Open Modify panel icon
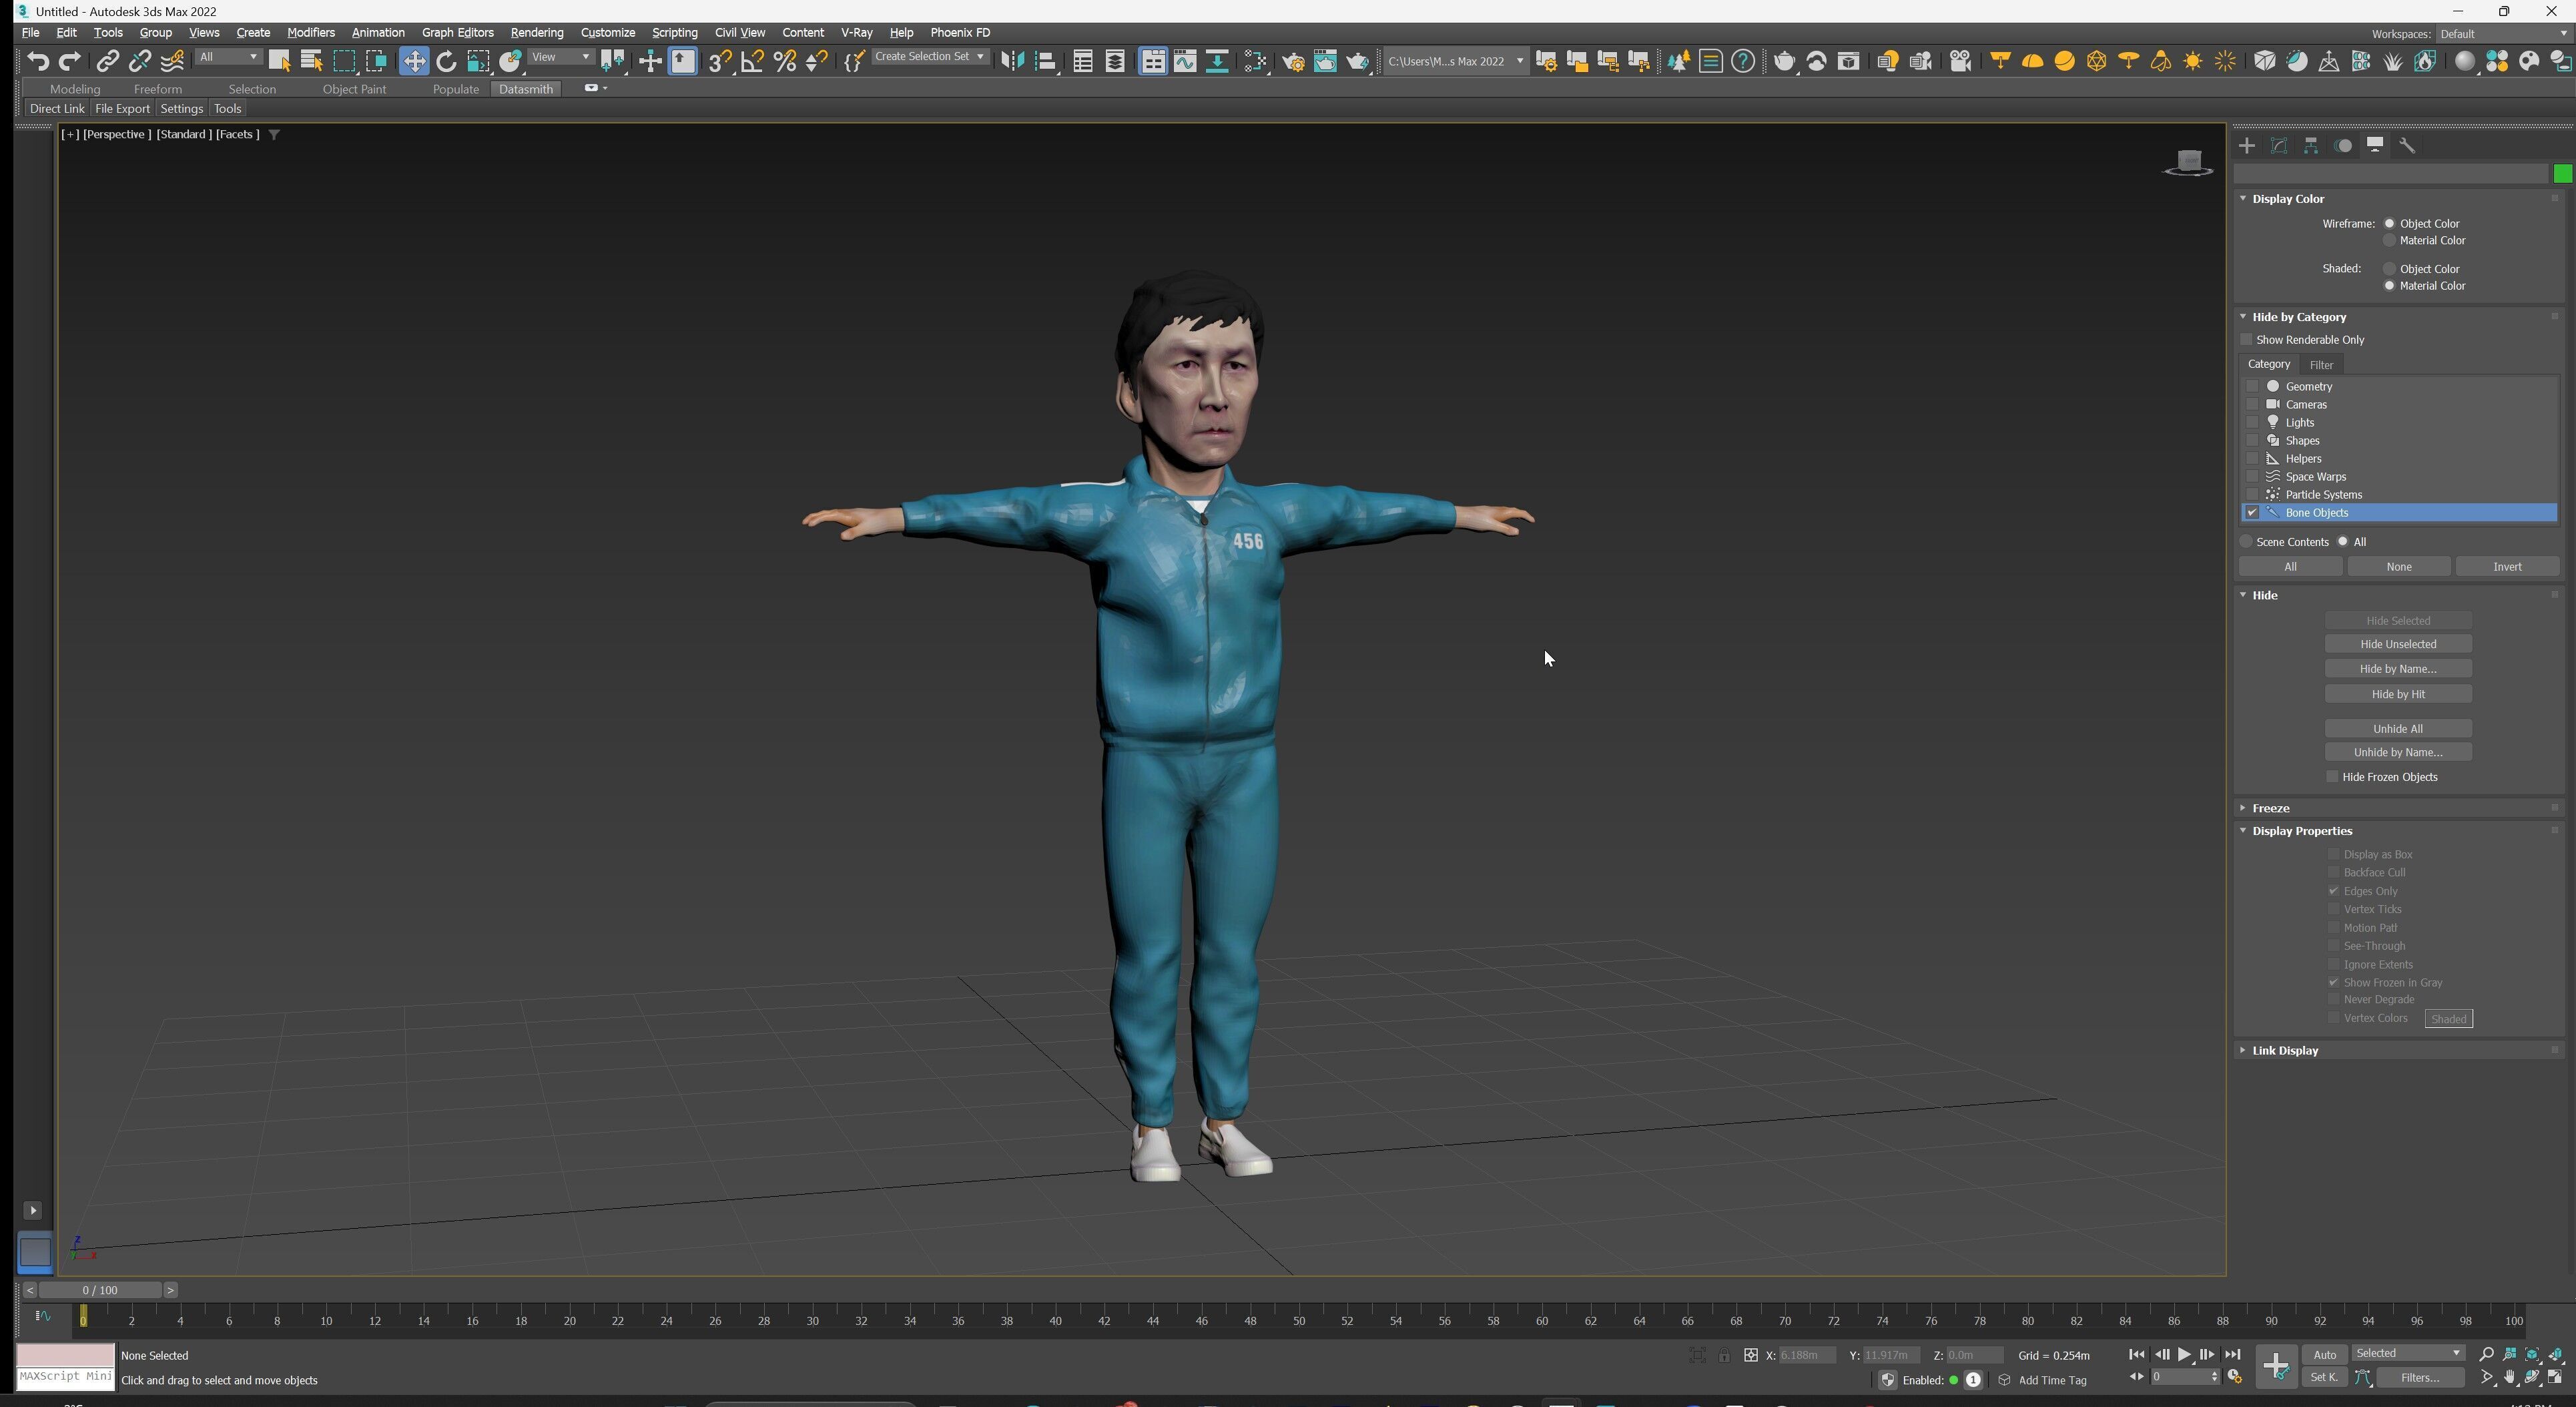Image resolution: width=2576 pixels, height=1407 pixels. (2279, 146)
